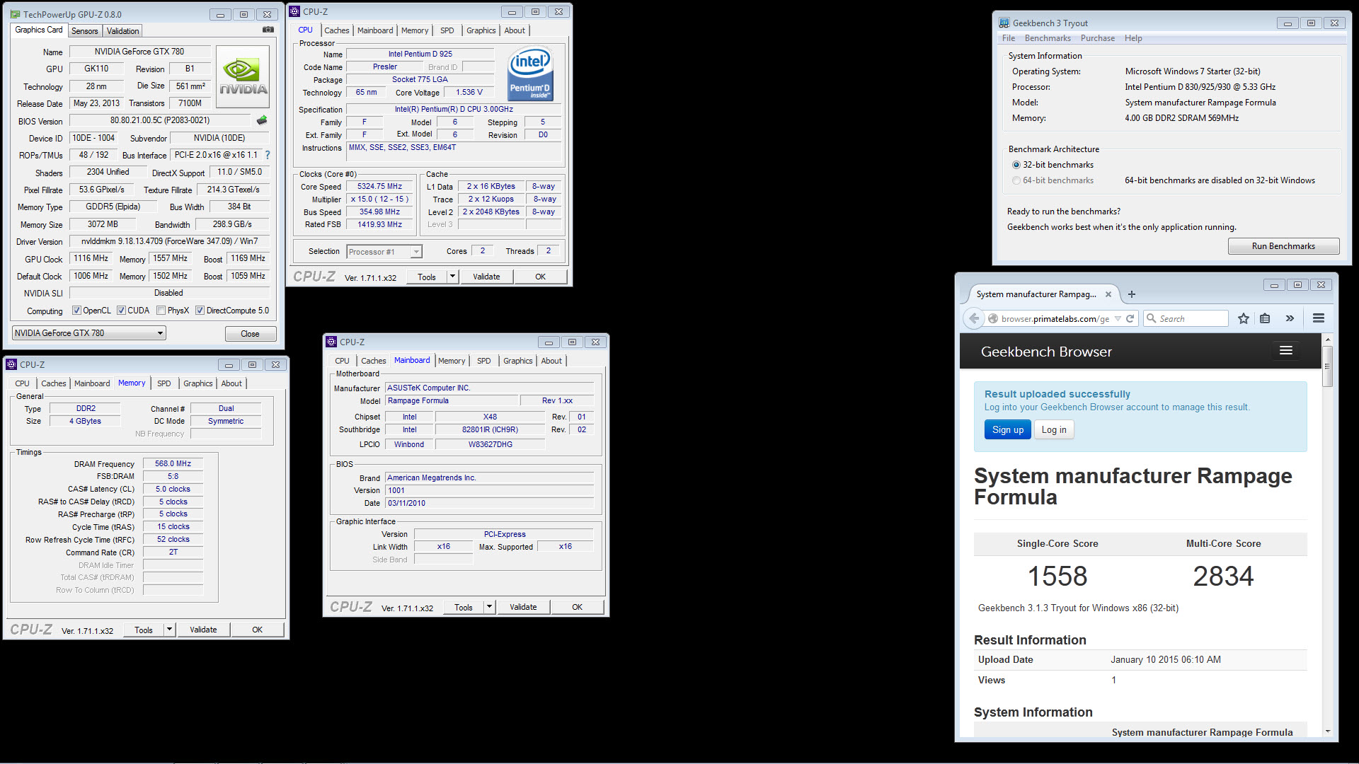Open the Benchmarks menu in Geekbench
The height and width of the screenshot is (764, 1359).
coord(1048,38)
